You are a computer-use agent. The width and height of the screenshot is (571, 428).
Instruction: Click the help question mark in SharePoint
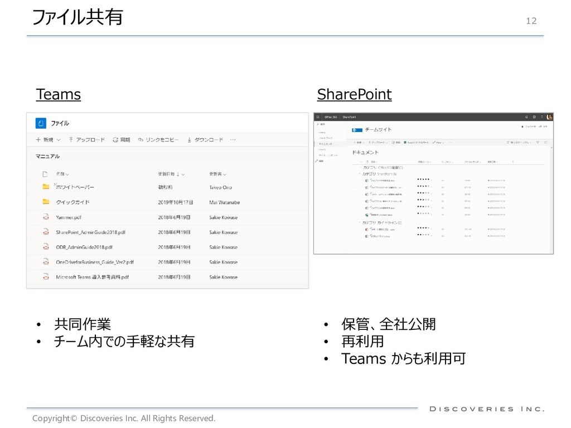tap(541, 117)
